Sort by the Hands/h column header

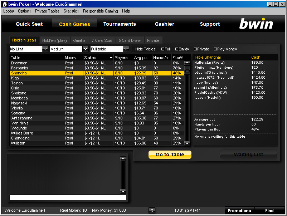tap(162, 58)
